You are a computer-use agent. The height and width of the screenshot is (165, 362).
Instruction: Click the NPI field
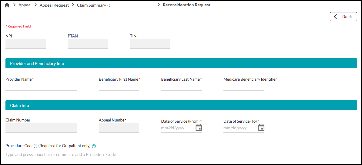25,44
